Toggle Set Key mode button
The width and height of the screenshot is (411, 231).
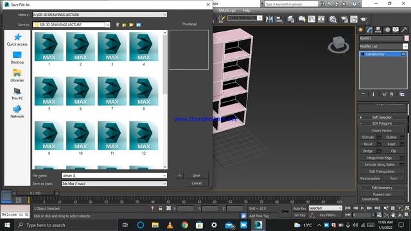pyautogui.click(x=300, y=215)
